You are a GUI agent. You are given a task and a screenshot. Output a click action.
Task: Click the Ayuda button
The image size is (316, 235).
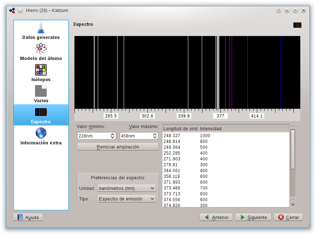pyautogui.click(x=28, y=217)
